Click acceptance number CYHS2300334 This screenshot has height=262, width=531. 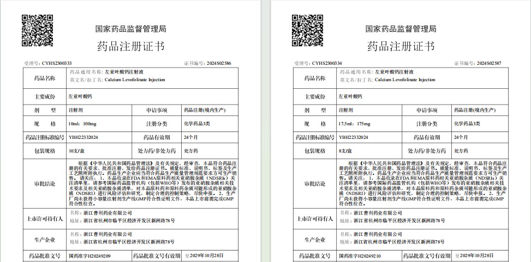click(x=327, y=63)
